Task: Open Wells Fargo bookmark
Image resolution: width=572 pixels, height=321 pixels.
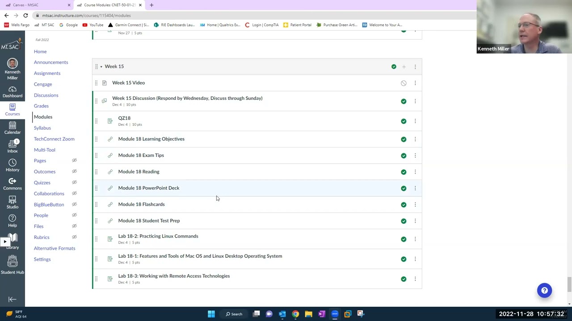Action: [17, 25]
